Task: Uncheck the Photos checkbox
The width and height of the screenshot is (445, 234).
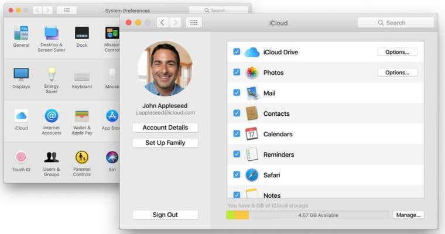Action: [237, 73]
